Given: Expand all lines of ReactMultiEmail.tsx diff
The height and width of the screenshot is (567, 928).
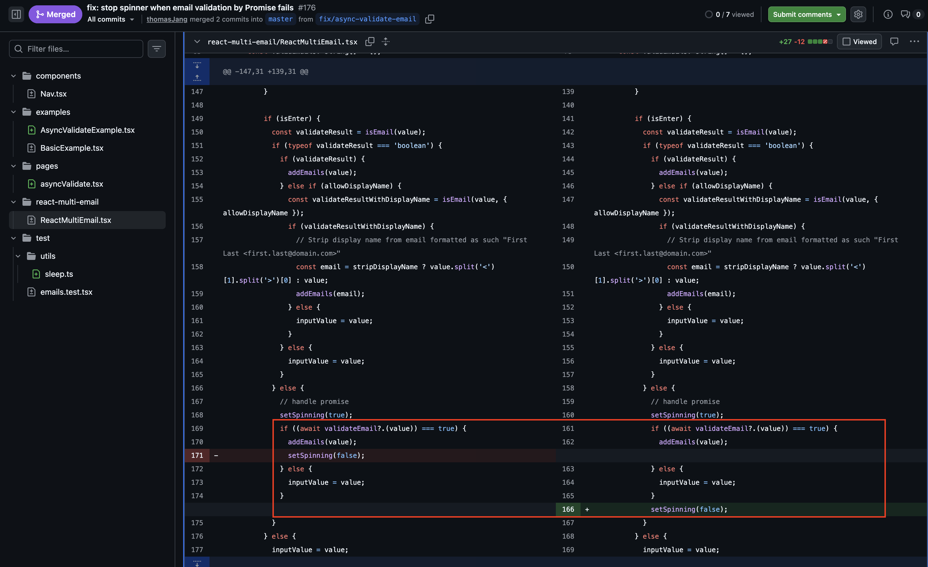Looking at the screenshot, I should [385, 42].
